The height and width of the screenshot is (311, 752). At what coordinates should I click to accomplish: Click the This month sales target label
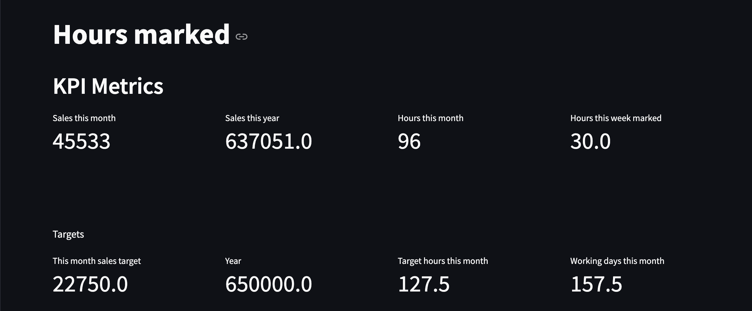point(97,261)
